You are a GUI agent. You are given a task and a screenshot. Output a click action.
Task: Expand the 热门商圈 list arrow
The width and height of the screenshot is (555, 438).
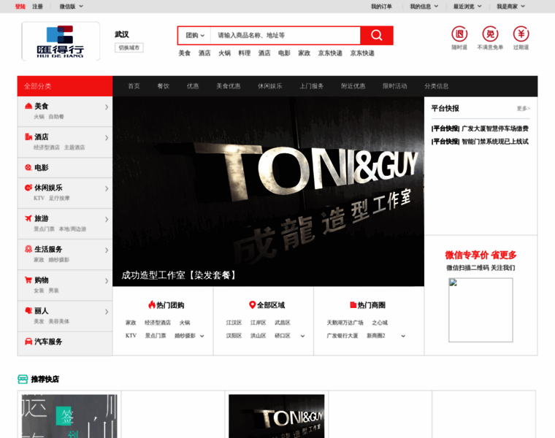click(x=403, y=336)
